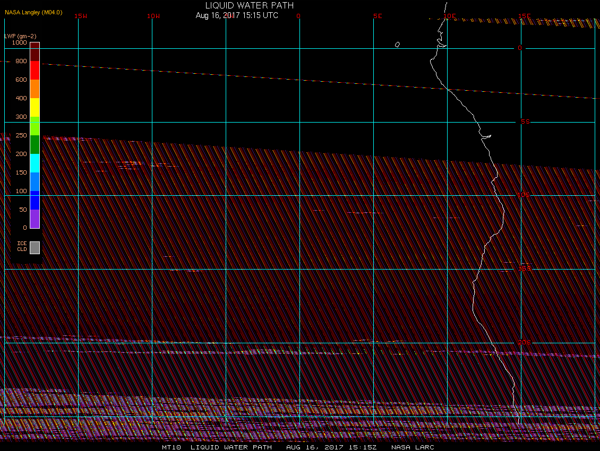
Task: Click the dark red 800–1000 legend color
Action: 35,51
